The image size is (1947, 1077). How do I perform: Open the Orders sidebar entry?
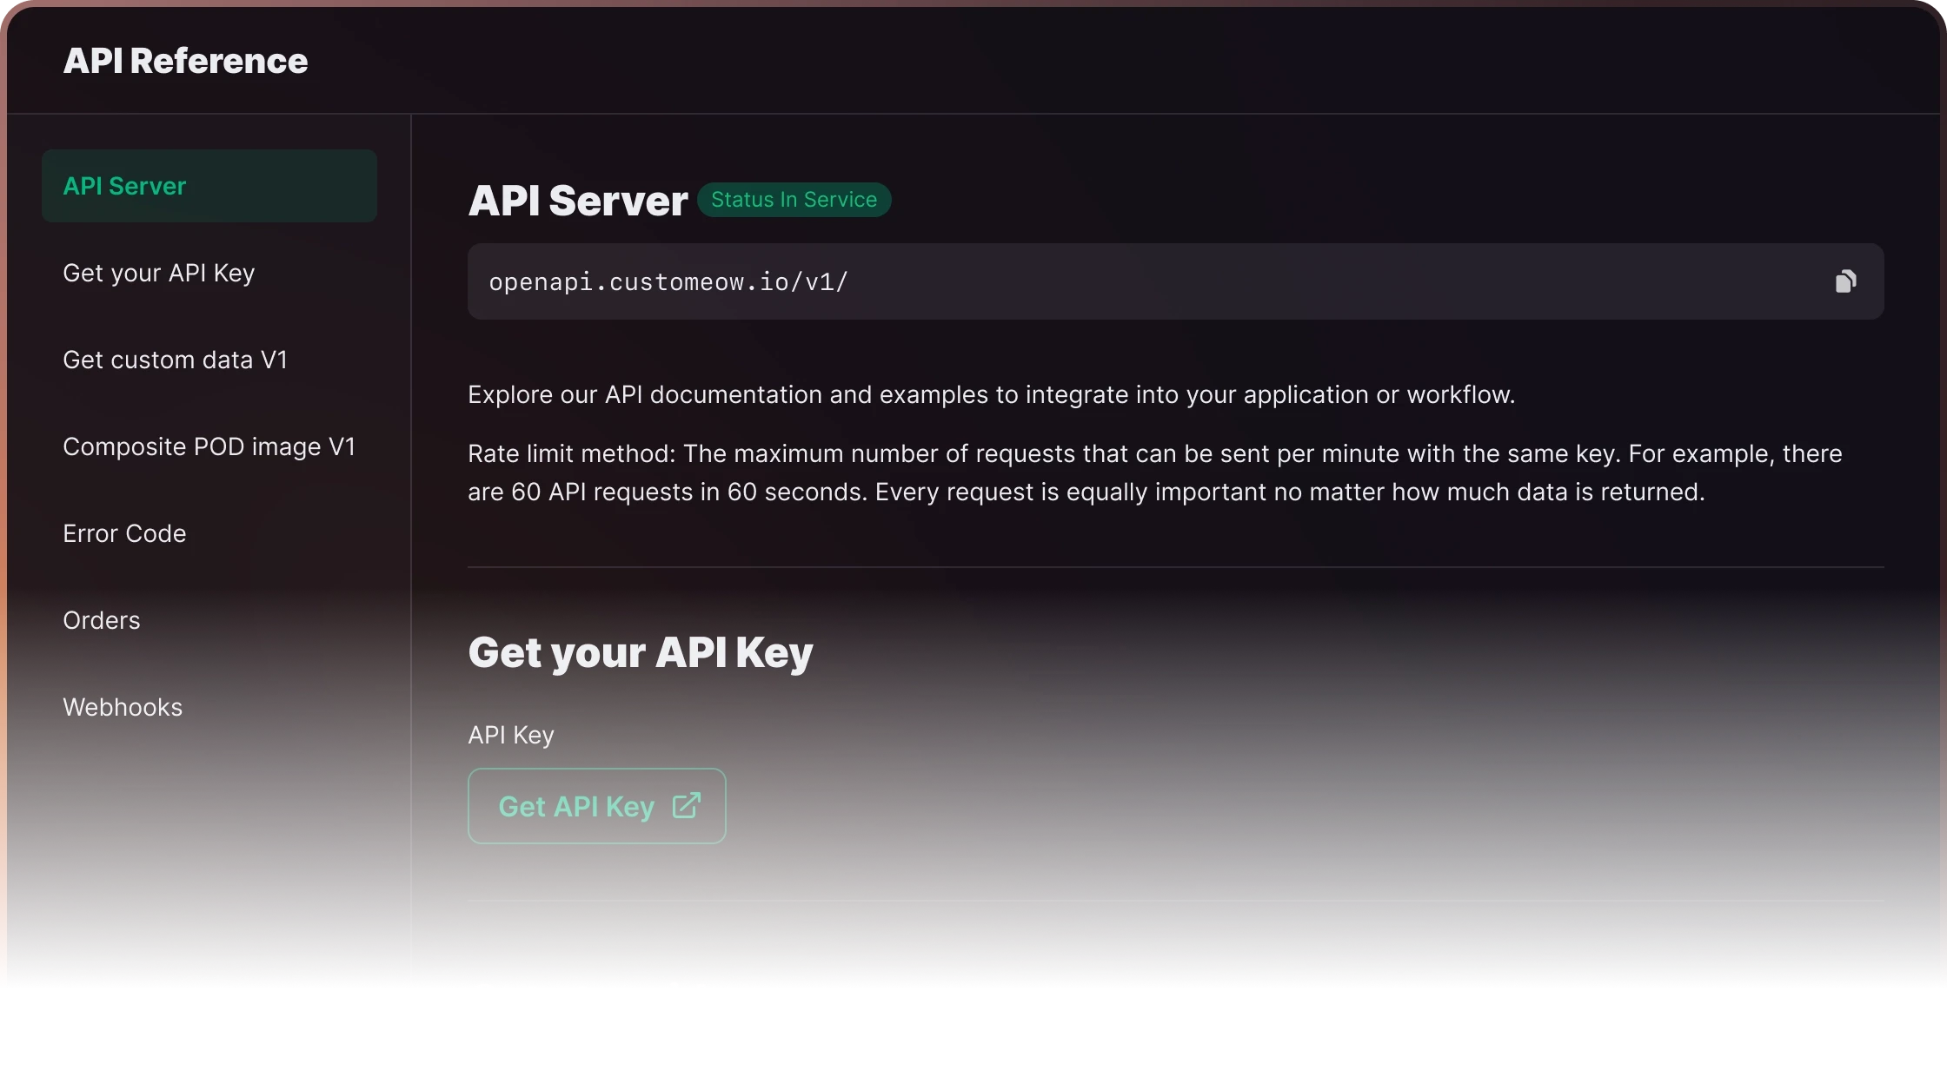coord(102,620)
